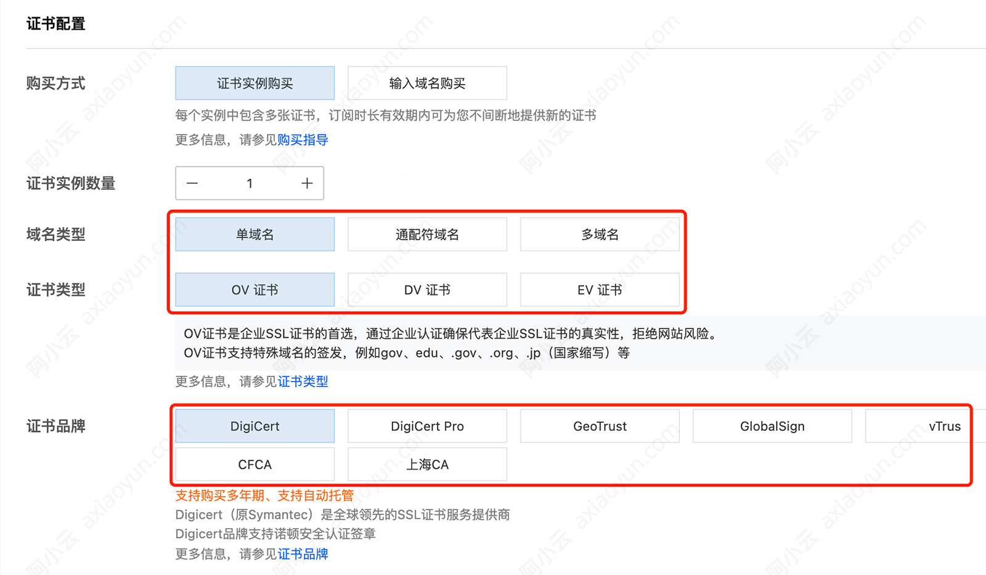The image size is (986, 575).
Task: Open the 证书类型 help link
Action: click(x=303, y=381)
